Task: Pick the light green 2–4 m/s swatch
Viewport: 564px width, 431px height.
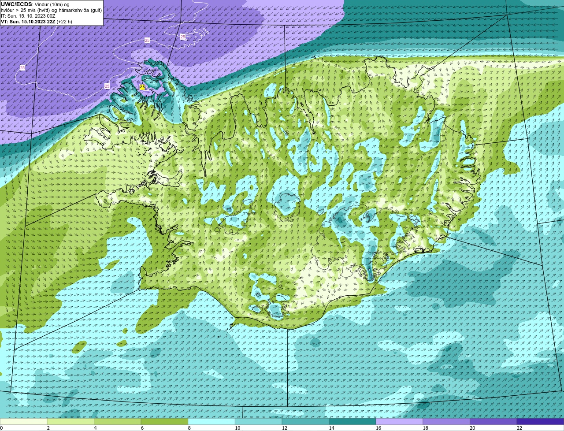Action: point(70,421)
